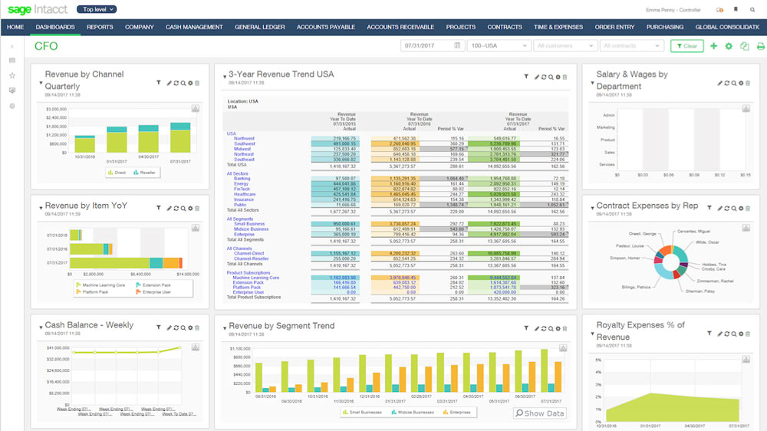Toggle the Enterprise User legend series

tap(153, 291)
